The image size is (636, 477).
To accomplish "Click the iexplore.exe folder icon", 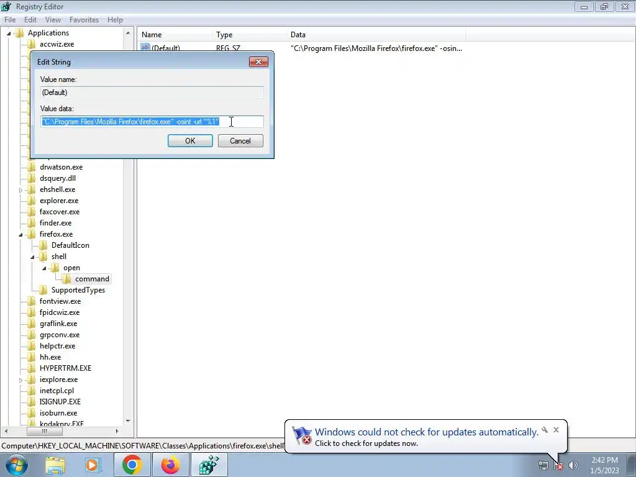I will (x=31, y=379).
